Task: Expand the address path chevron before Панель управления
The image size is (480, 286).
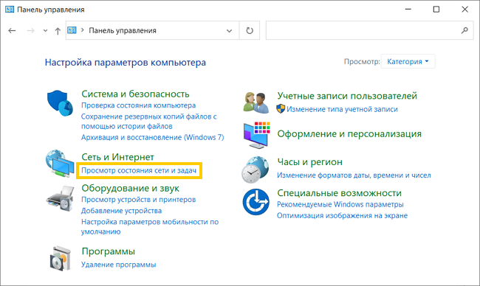Action: (83, 30)
